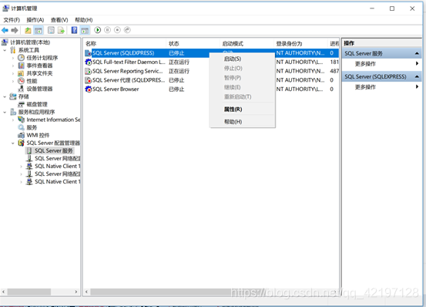Toggle the Show/Hide Console Tree toolbar icon
This screenshot has width=426, height=307.
[x=39, y=30]
